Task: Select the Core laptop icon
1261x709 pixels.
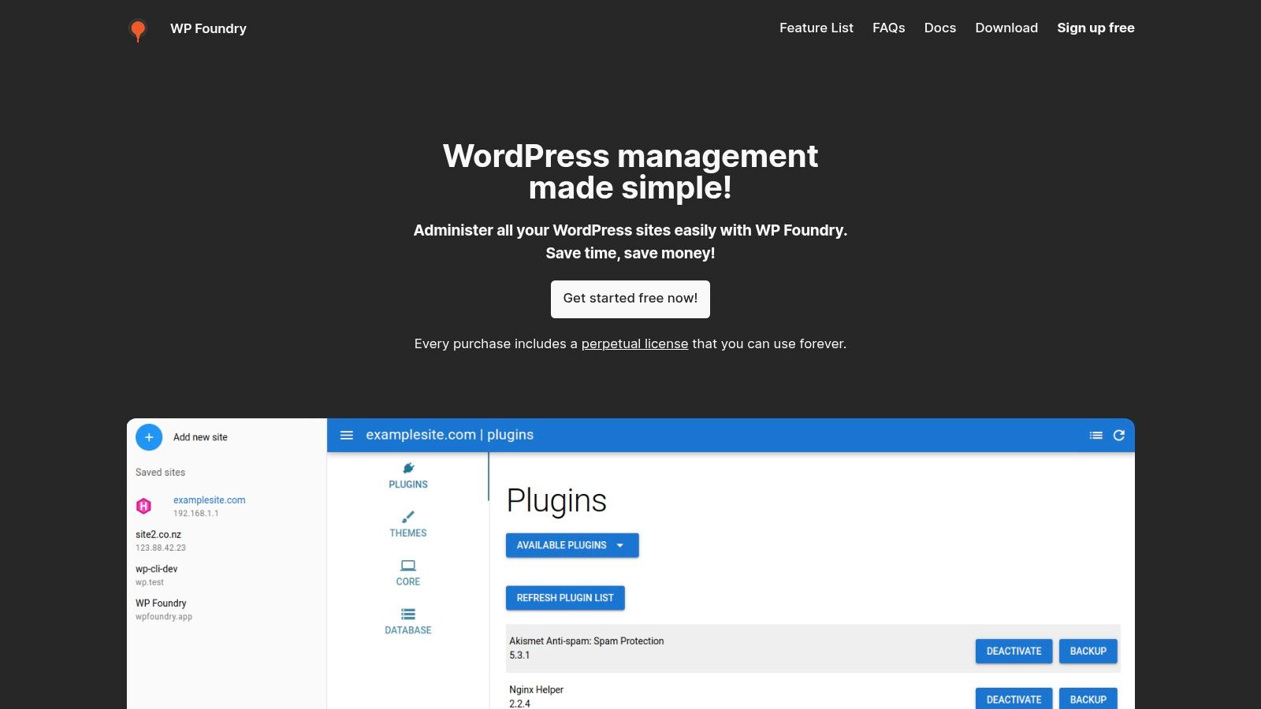Action: coord(408,566)
